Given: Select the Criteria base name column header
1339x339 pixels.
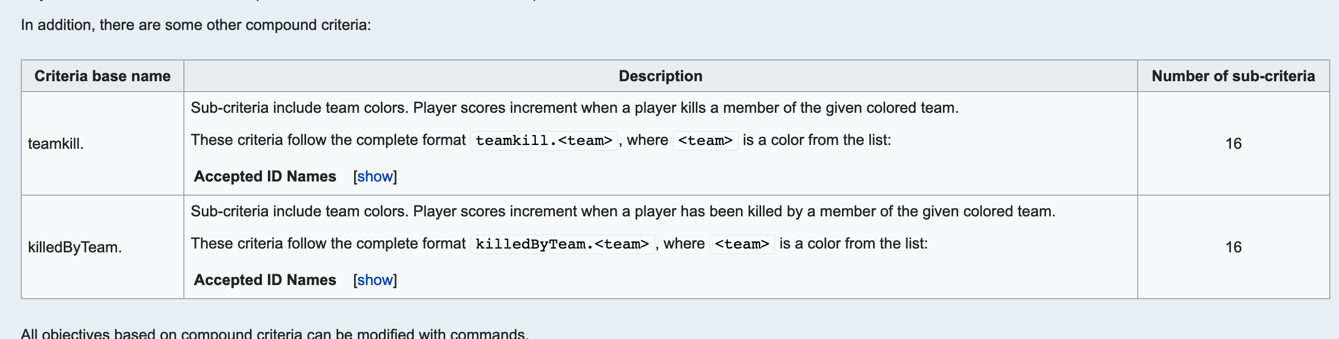Looking at the screenshot, I should 103,76.
